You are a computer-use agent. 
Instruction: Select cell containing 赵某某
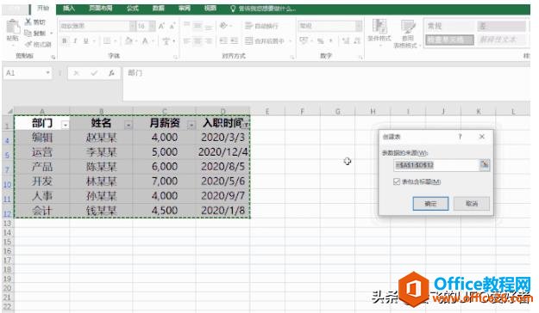click(102, 138)
